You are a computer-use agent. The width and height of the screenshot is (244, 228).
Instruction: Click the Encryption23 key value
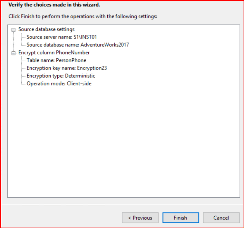pos(92,68)
